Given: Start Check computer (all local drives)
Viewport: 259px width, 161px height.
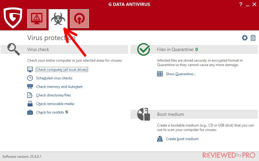Looking at the screenshot, I should pyautogui.click(x=62, y=70).
